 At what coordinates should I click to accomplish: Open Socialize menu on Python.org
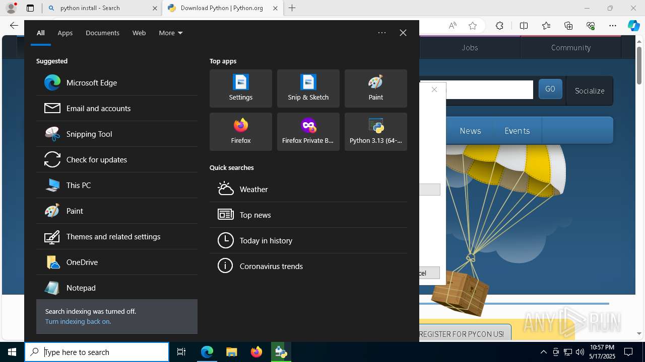pyautogui.click(x=590, y=90)
